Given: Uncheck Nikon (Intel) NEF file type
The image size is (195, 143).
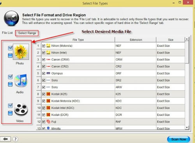Looking at the screenshot, I should tap(44, 53).
